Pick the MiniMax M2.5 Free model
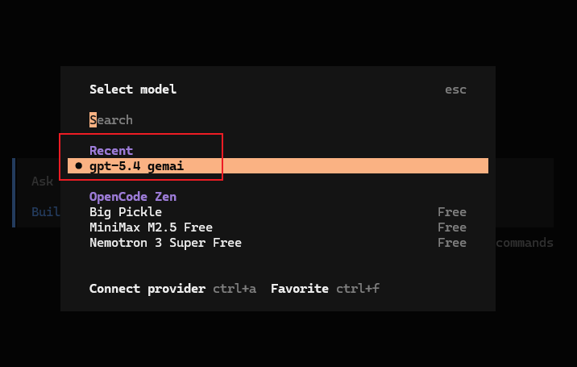The height and width of the screenshot is (367, 577). click(x=151, y=227)
